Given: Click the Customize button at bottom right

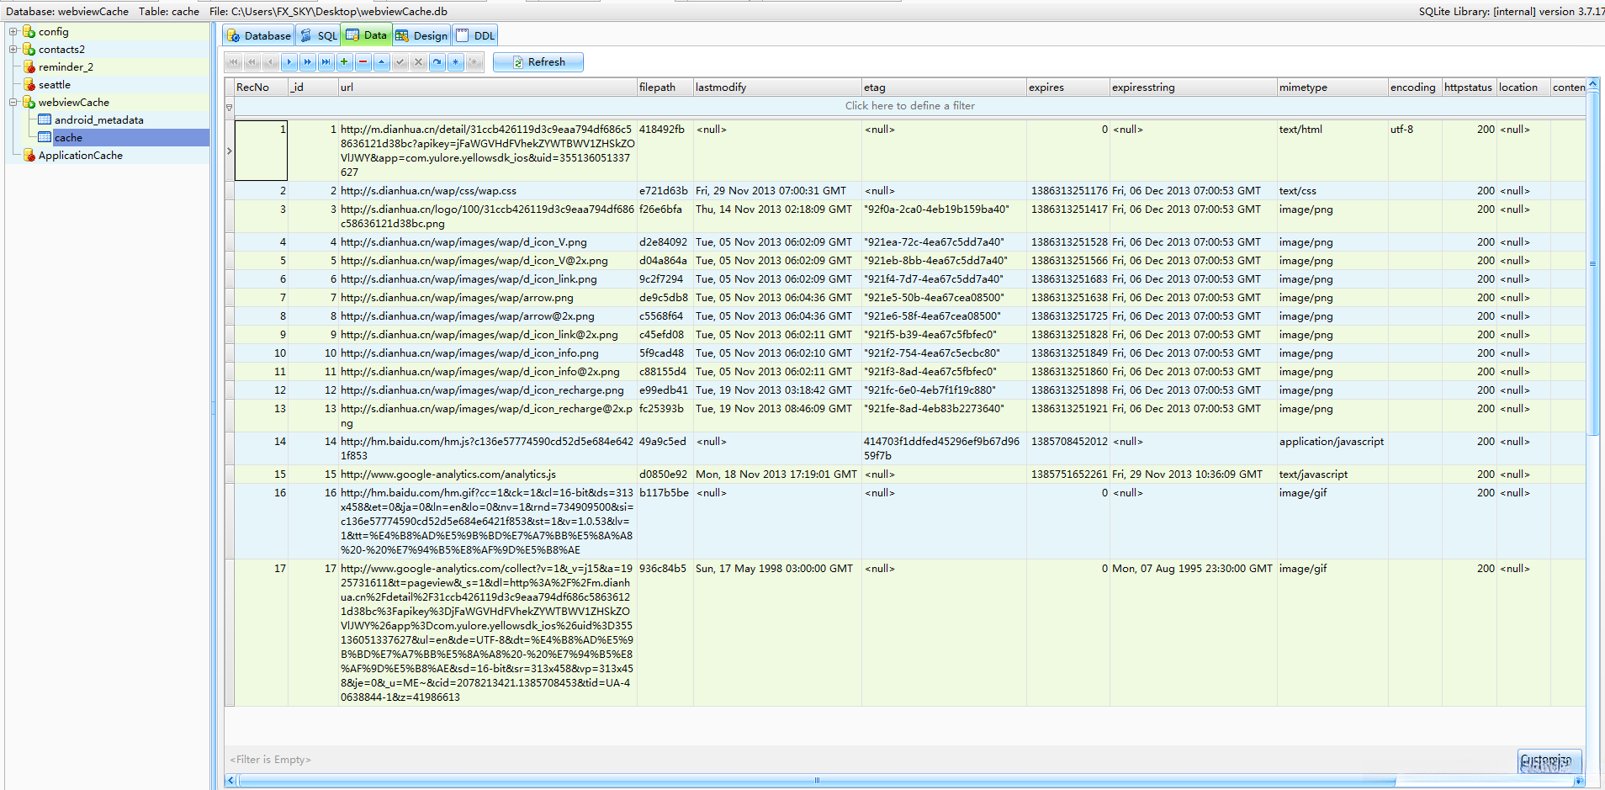Looking at the screenshot, I should click(x=1549, y=761).
